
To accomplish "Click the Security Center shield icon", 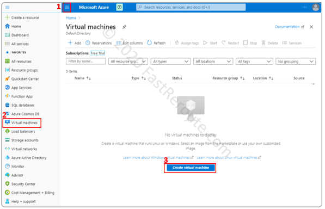I will pyautogui.click(x=7, y=184).
